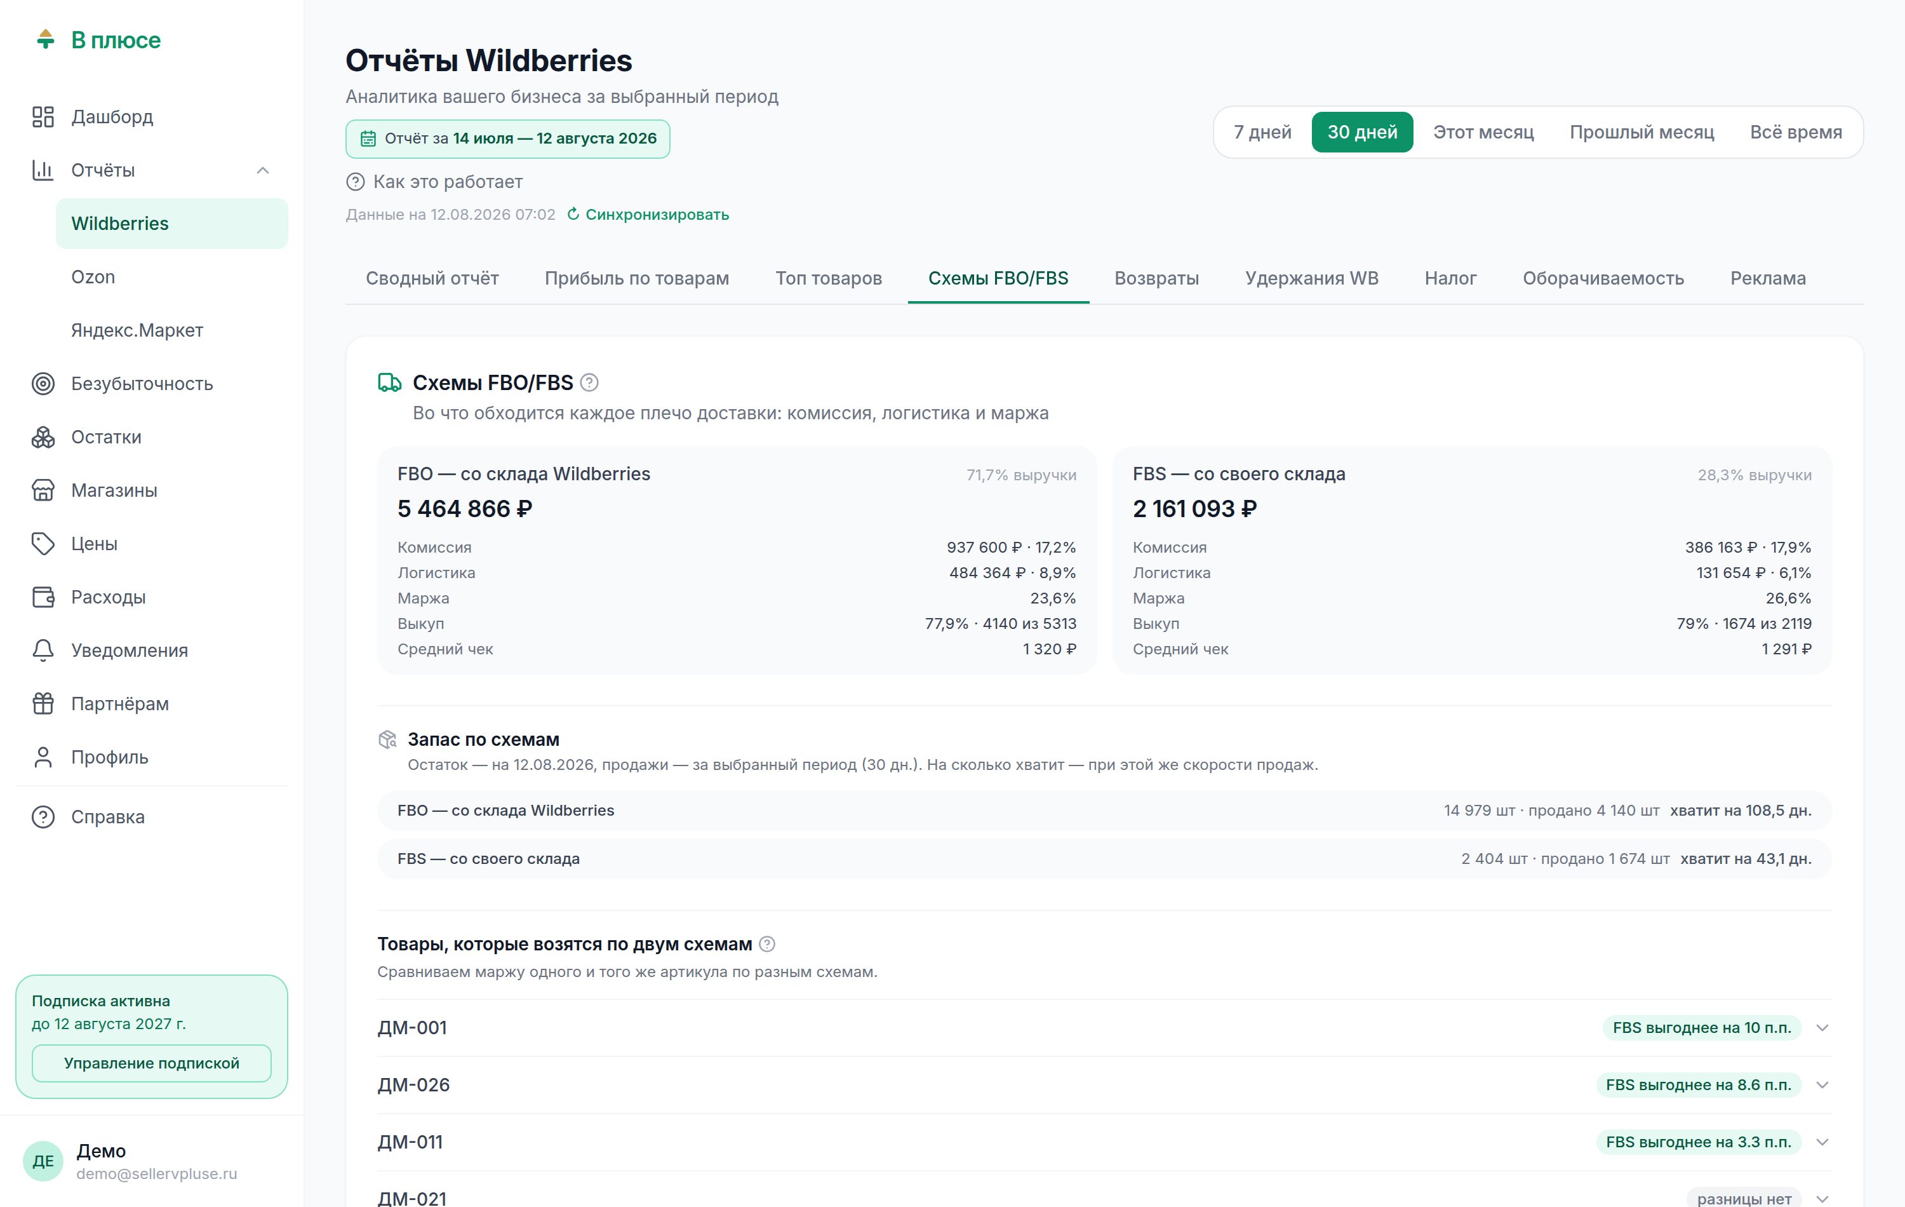Viewport: 1905px width, 1207px height.
Task: Click demo@sellervpluse.ru account email
Action: click(x=157, y=1174)
